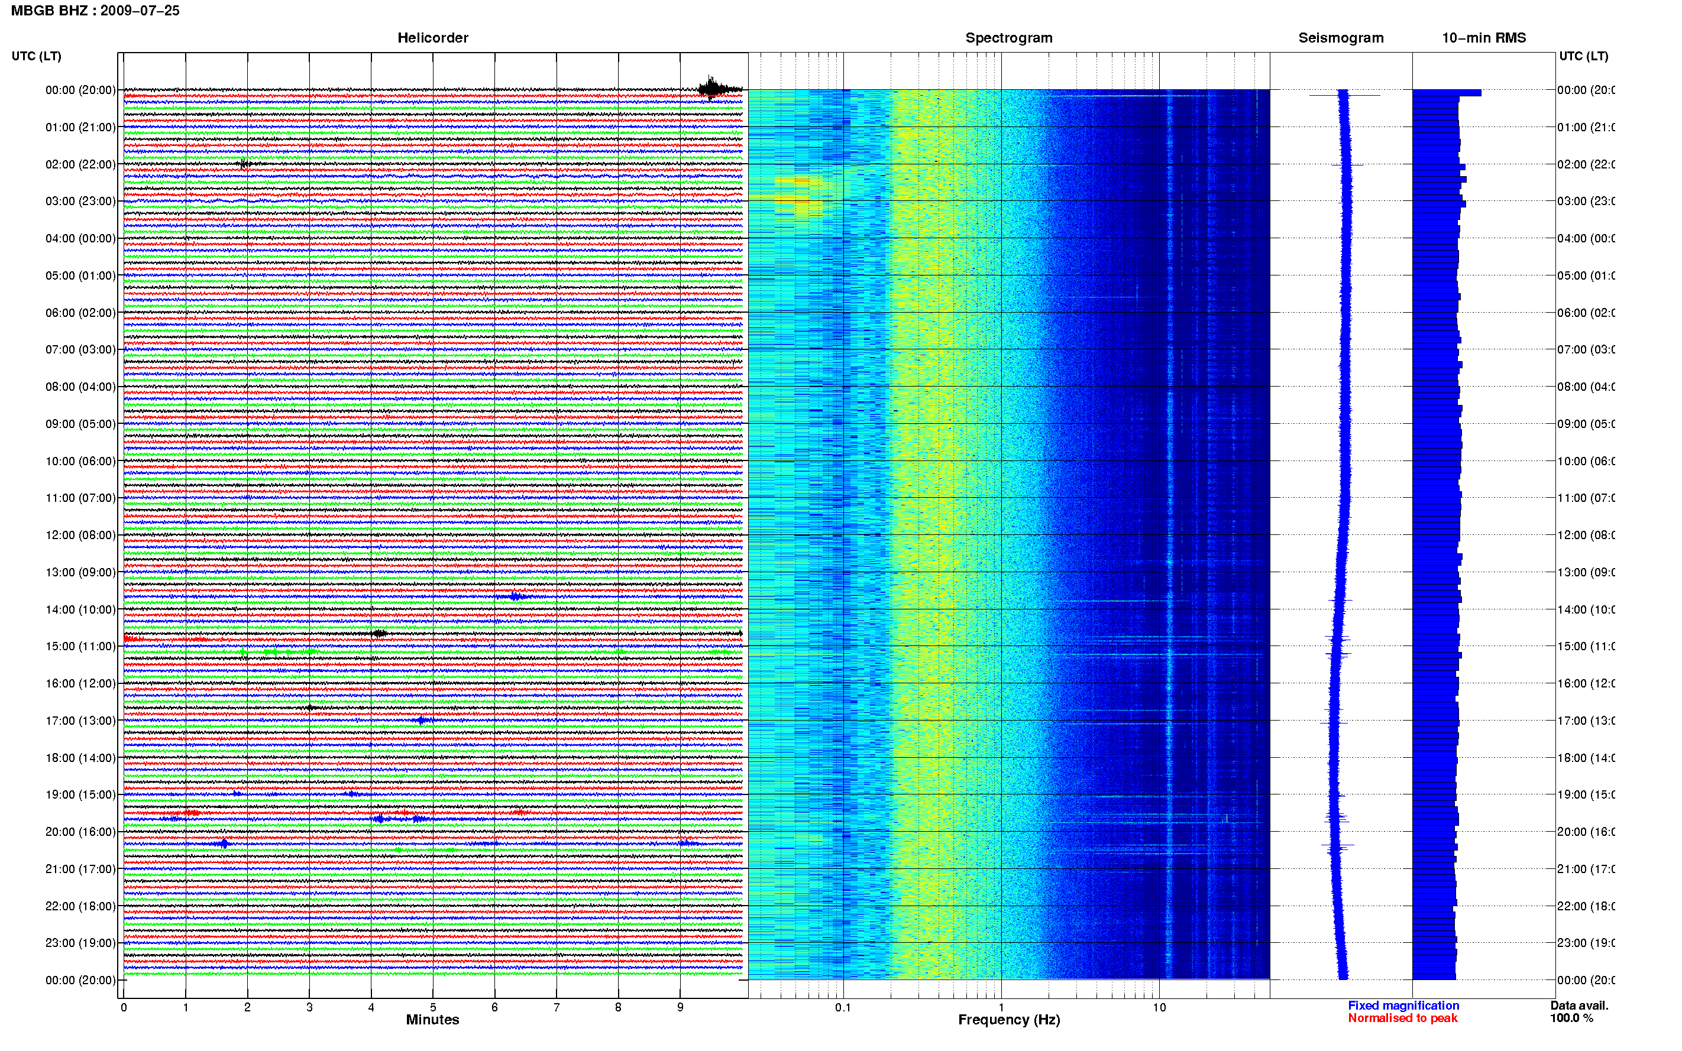Click the left '20:00 (16:00)' time label

click(80, 831)
